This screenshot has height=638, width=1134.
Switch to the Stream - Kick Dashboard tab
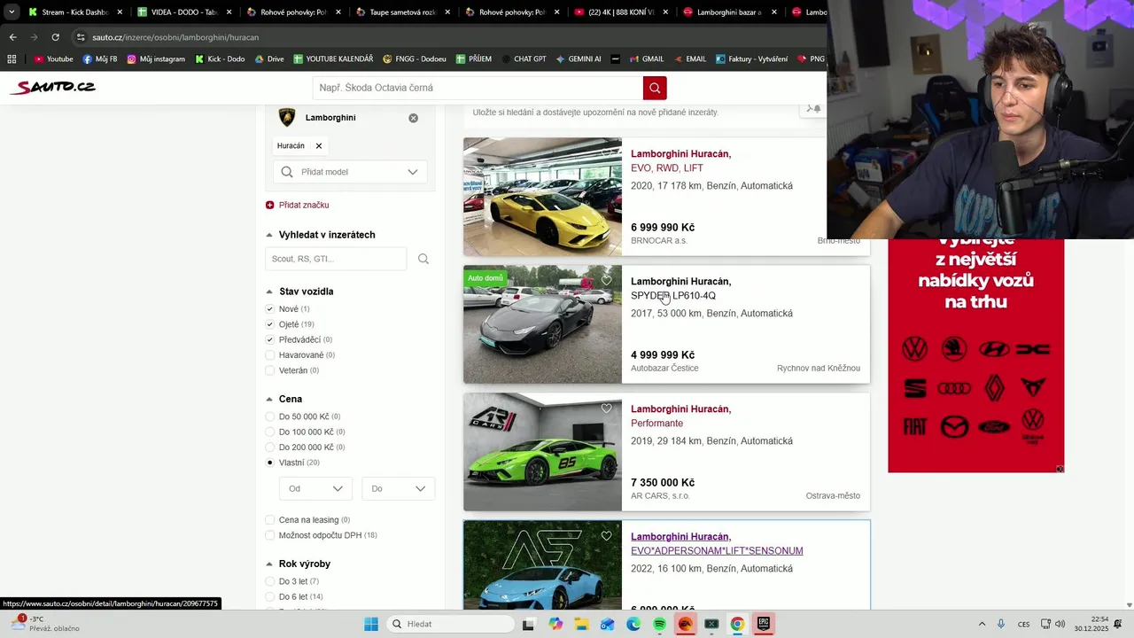pos(75,12)
